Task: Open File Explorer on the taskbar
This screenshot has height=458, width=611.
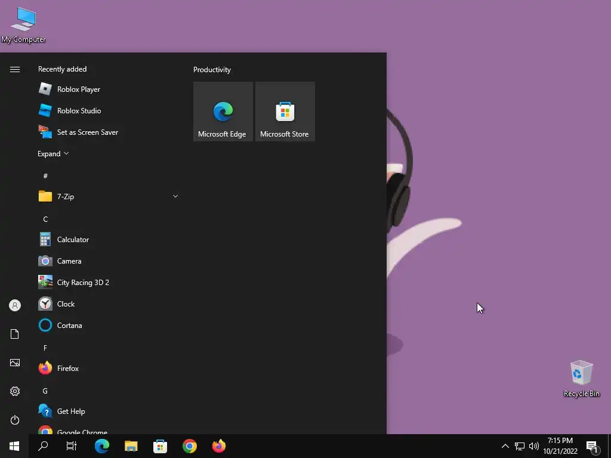Action: pos(131,446)
